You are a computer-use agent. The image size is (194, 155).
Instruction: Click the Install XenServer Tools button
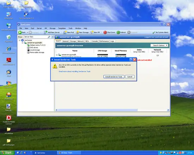click(114, 77)
